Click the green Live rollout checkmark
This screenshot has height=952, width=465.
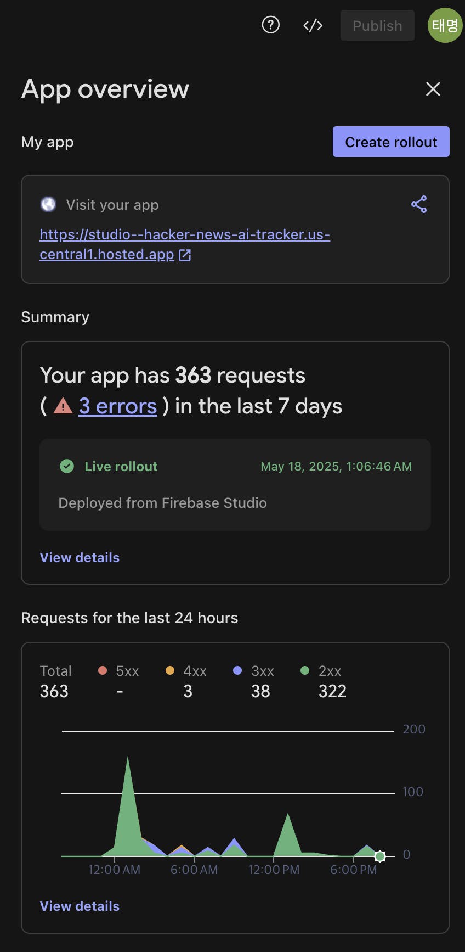pos(67,466)
